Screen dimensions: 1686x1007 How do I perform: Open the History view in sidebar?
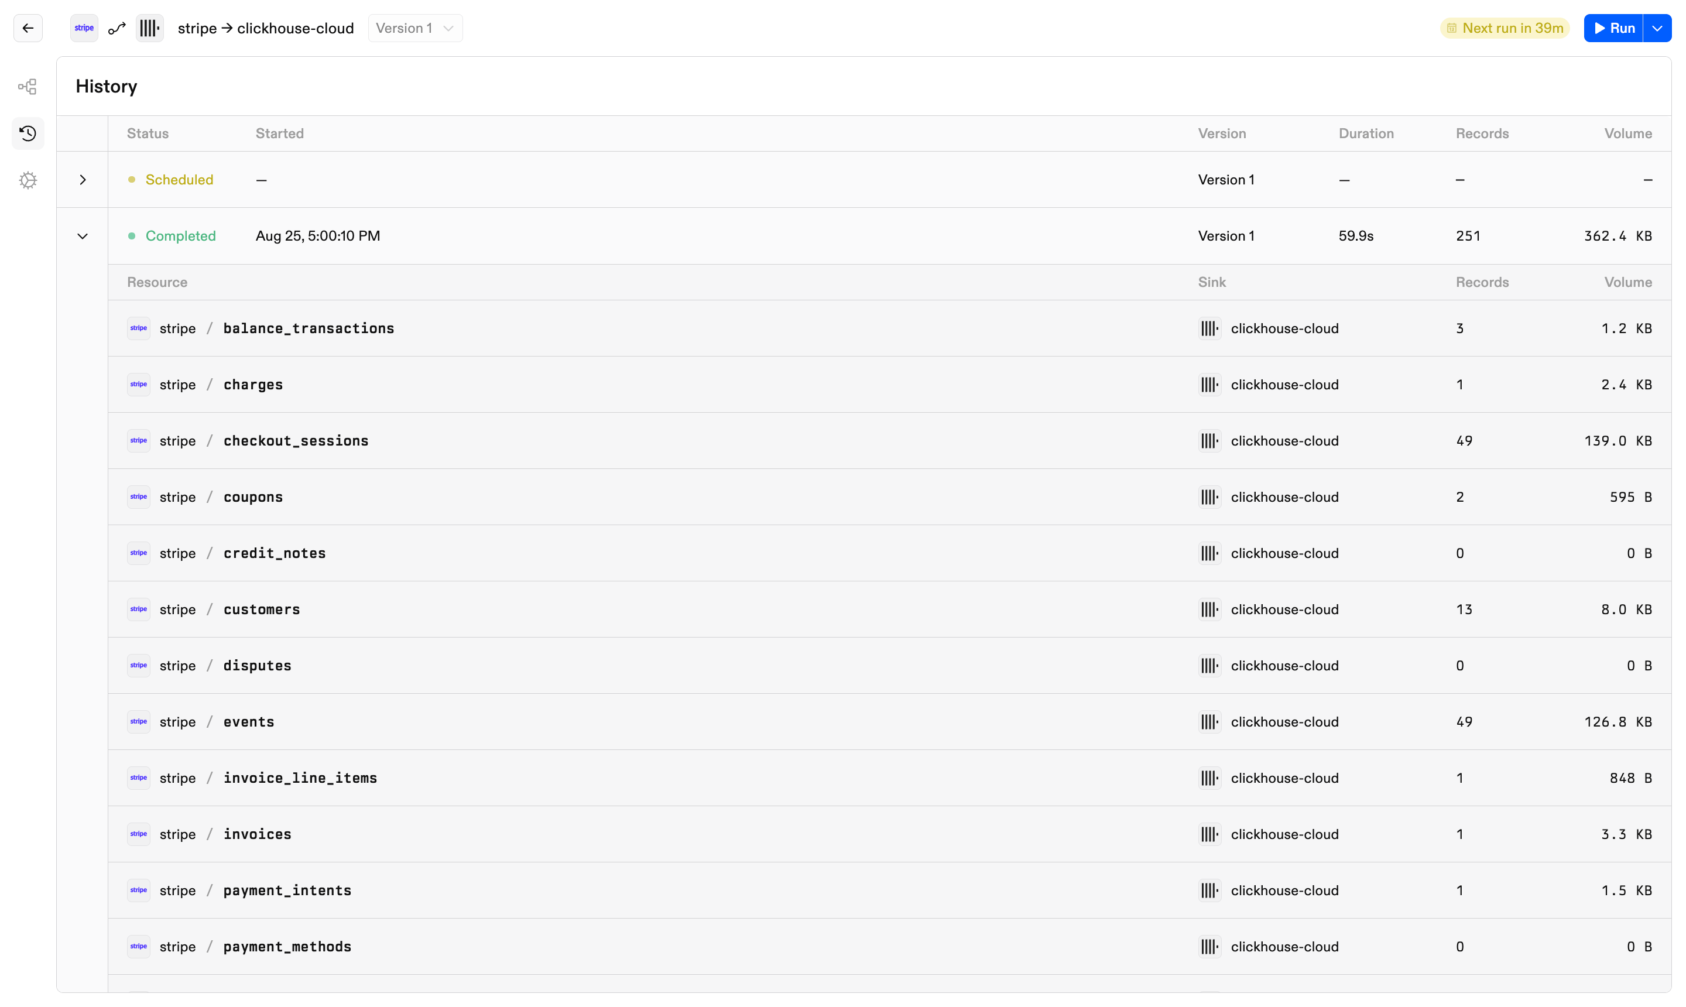pos(28,133)
